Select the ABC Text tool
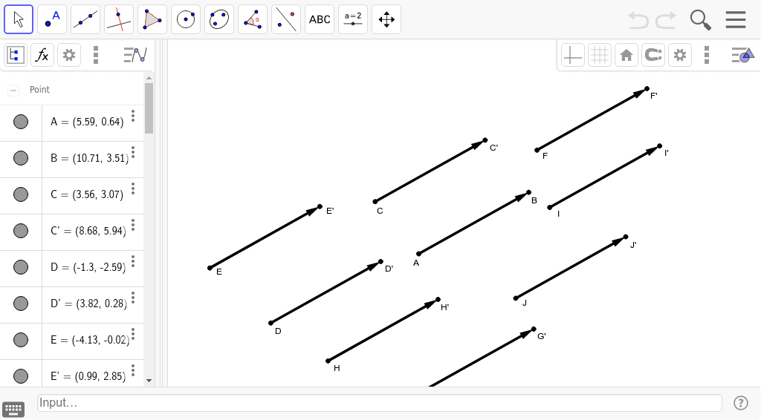Screen dimensions: 761x420 320,19
